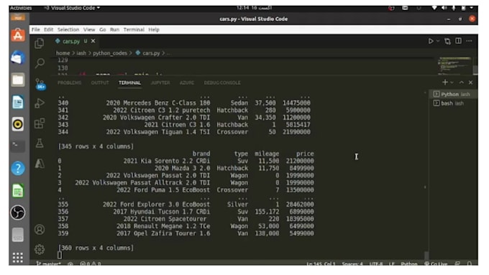The image size is (489, 275).
Task: Change the LF line ending setting
Action: coord(392,264)
